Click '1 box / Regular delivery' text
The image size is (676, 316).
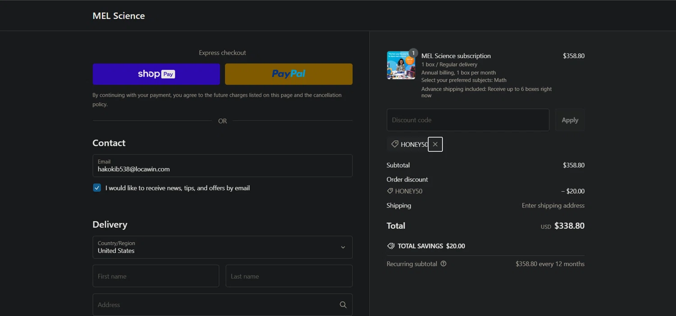tap(449, 64)
